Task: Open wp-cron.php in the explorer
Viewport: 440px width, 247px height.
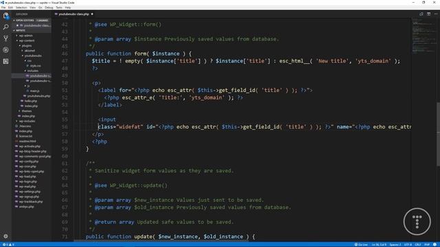Action: pos(27,167)
